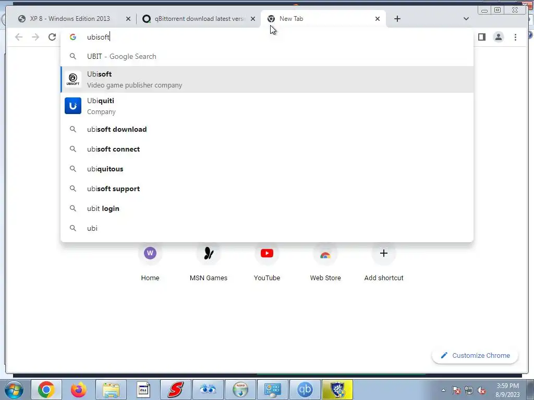The image size is (534, 400).
Task: Open the shield tools app in the taskbar
Action: coord(337,390)
